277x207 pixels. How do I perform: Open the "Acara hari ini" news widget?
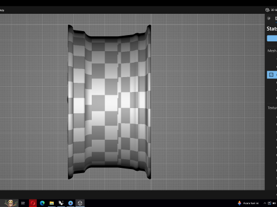(248, 203)
